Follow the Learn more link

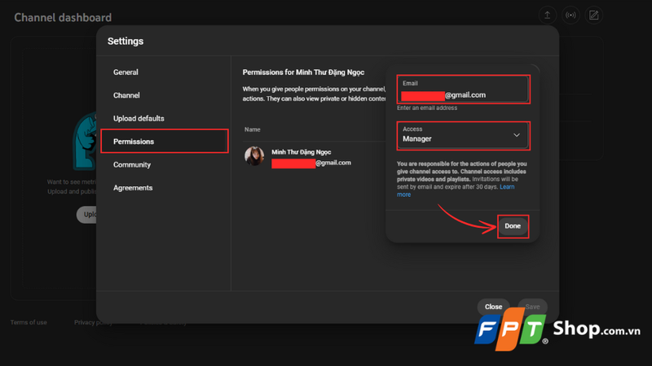507,187
